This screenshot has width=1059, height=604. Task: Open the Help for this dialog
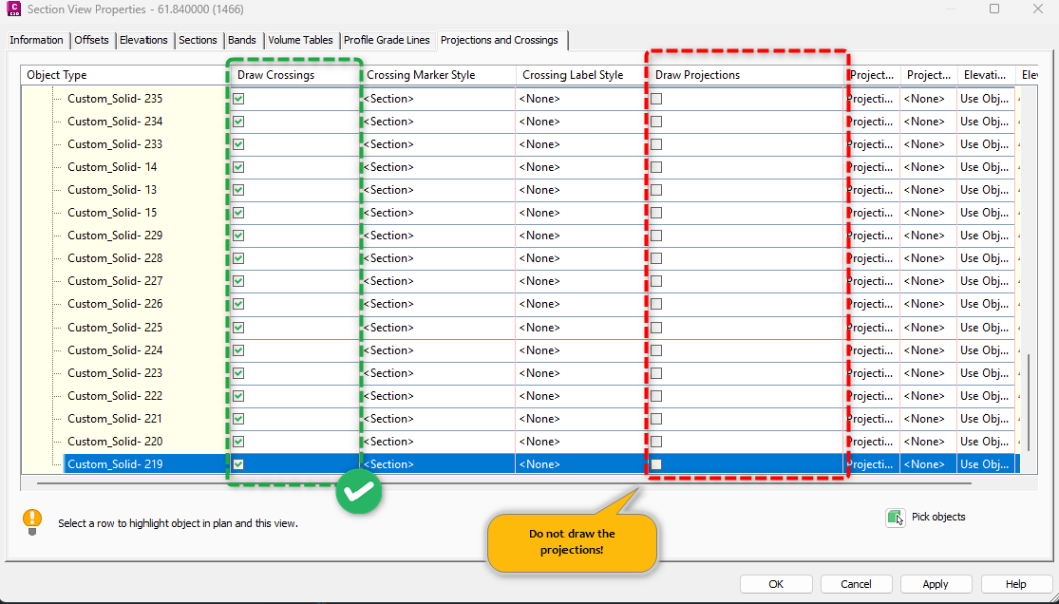pyautogui.click(x=1015, y=583)
